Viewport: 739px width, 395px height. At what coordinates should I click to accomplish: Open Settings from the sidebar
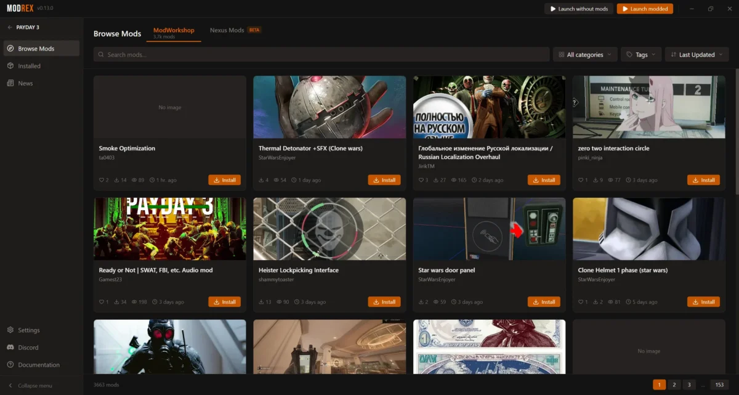click(x=41, y=330)
